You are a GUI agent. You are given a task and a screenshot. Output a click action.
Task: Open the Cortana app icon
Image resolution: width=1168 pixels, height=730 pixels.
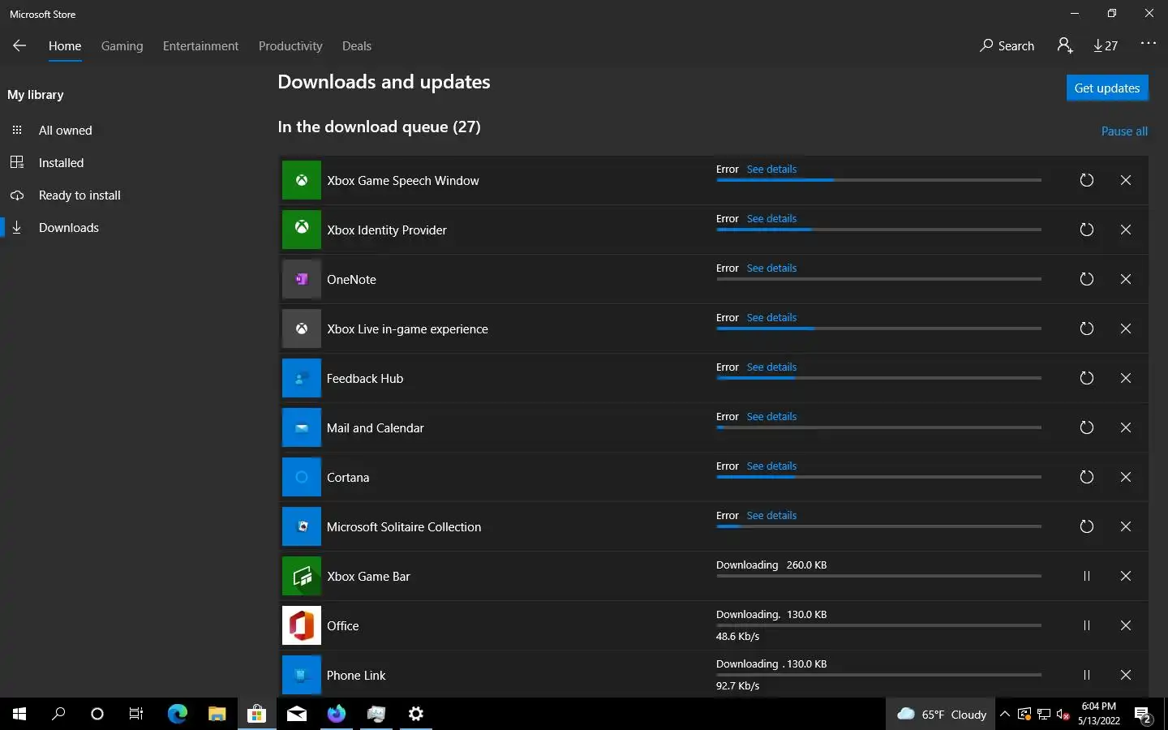302,477
